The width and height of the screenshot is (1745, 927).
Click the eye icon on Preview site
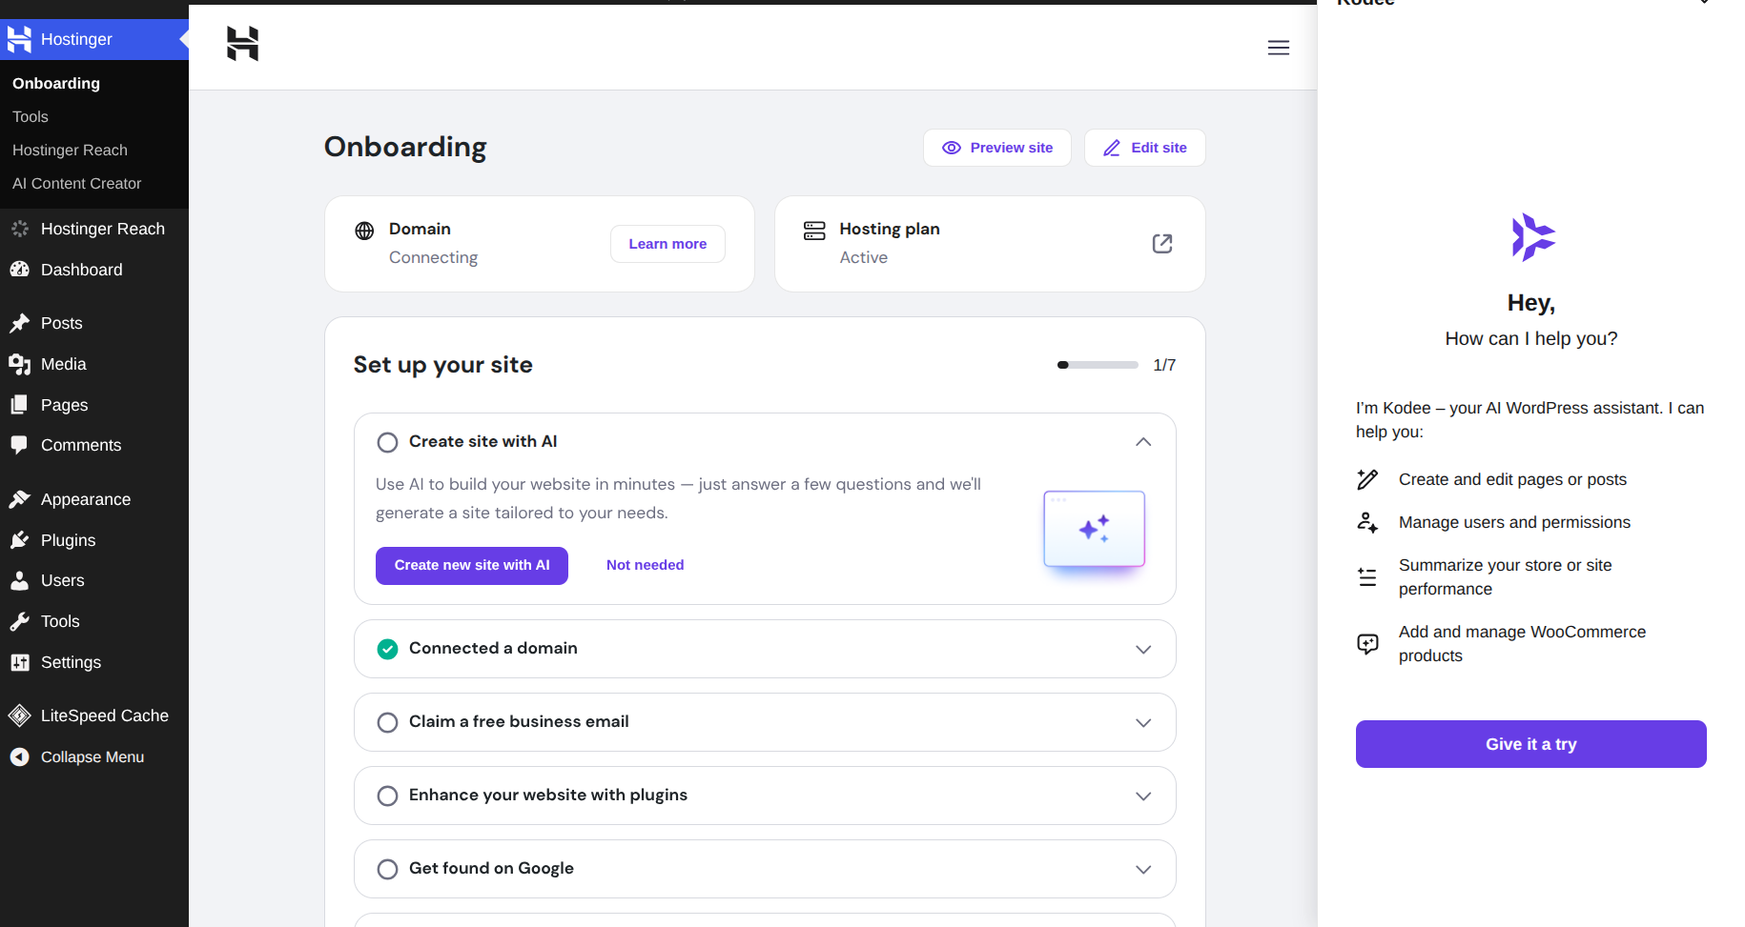952,148
